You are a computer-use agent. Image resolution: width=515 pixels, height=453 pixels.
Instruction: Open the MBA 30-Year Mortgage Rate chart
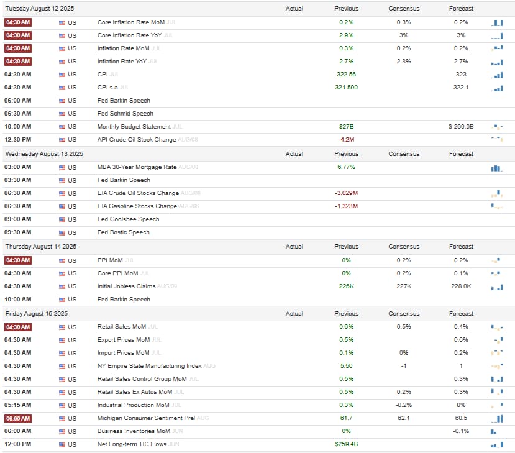497,168
